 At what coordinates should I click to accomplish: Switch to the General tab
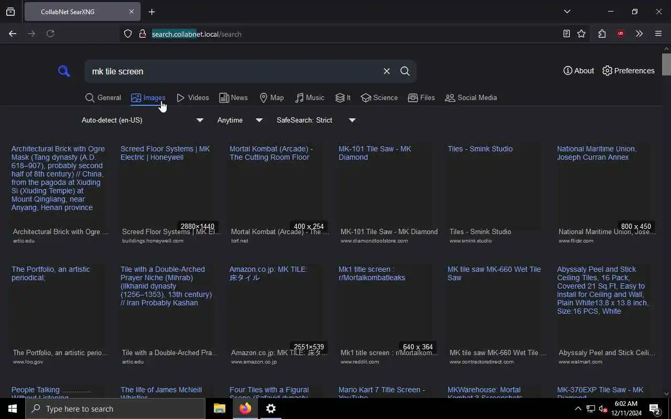tap(103, 97)
